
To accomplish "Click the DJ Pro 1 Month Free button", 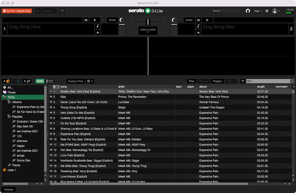I will pos(17,11).
